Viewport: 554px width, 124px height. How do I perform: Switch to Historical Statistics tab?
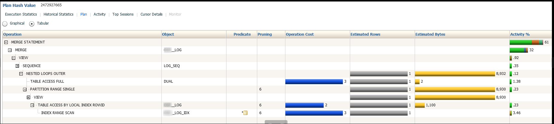coord(58,14)
